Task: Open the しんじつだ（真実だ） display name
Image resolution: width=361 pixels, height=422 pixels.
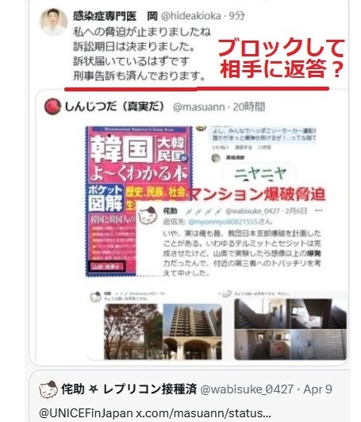Action: [x=115, y=106]
